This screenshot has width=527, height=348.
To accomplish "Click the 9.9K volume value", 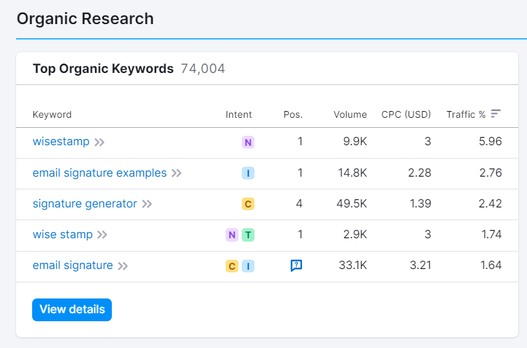I will coord(355,141).
